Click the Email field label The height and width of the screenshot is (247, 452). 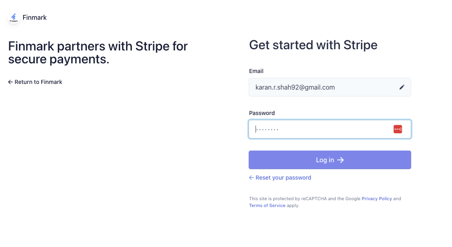pyautogui.click(x=256, y=71)
